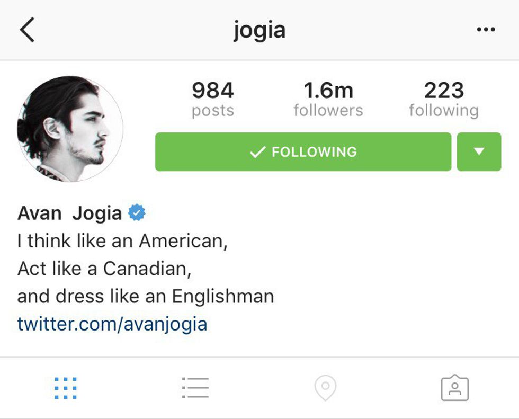Switch to the list view tab
The height and width of the screenshot is (419, 519).
tap(195, 388)
